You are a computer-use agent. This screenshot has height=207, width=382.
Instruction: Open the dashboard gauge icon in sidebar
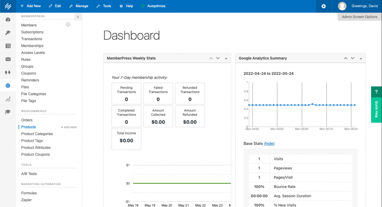pyautogui.click(x=8, y=19)
